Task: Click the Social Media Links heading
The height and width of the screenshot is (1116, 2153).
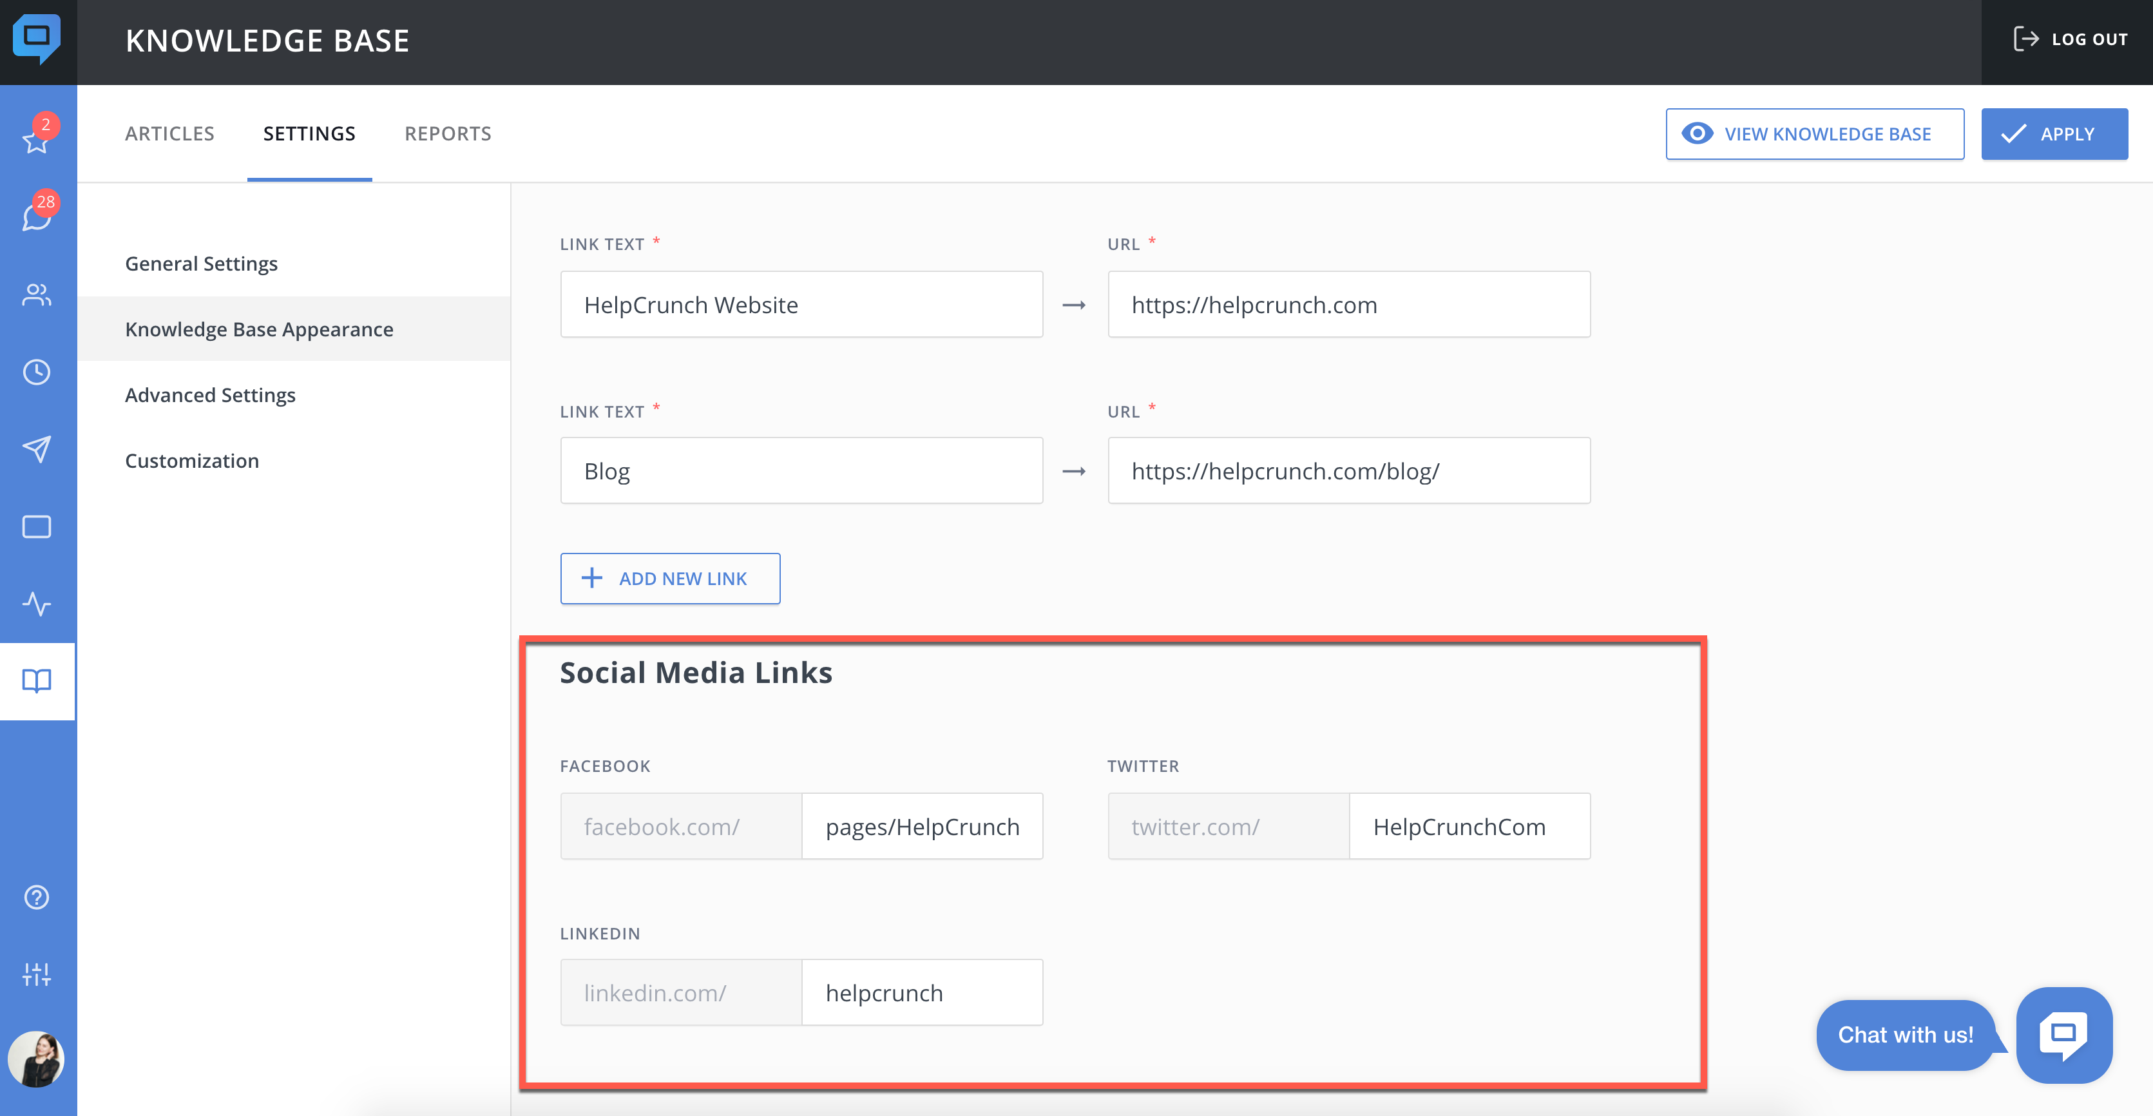Action: coord(696,673)
